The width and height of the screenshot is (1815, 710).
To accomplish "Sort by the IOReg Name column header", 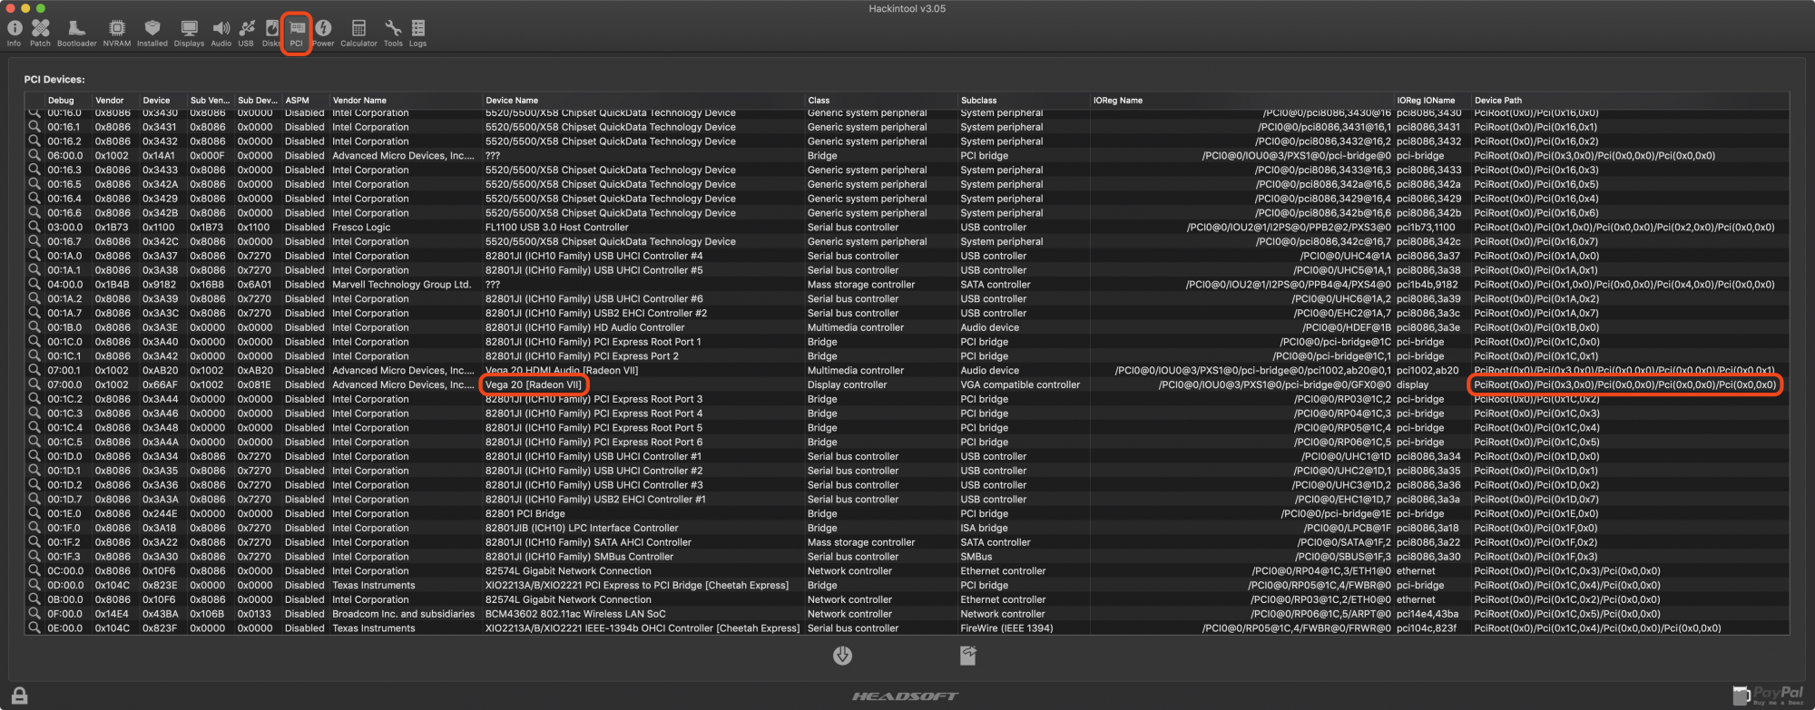I will point(1241,100).
